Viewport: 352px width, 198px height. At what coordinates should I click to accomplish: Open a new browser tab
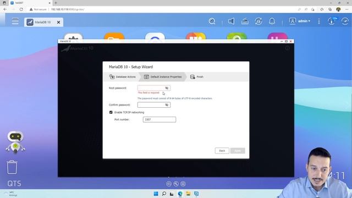coord(56,3)
